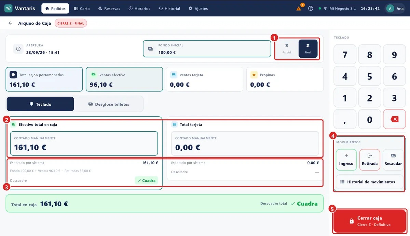Open the orange warning alerts icon
410x236 pixels.
(x=299, y=9)
